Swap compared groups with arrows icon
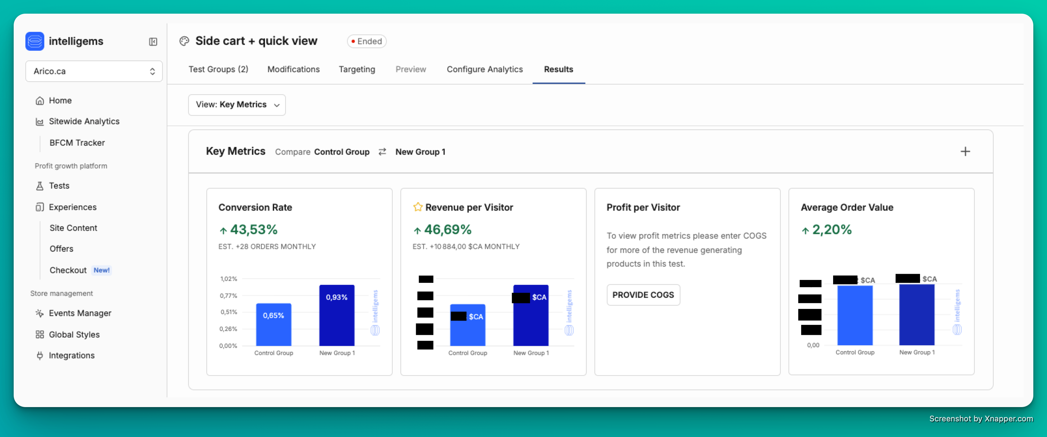Image resolution: width=1047 pixels, height=437 pixels. pos(382,152)
